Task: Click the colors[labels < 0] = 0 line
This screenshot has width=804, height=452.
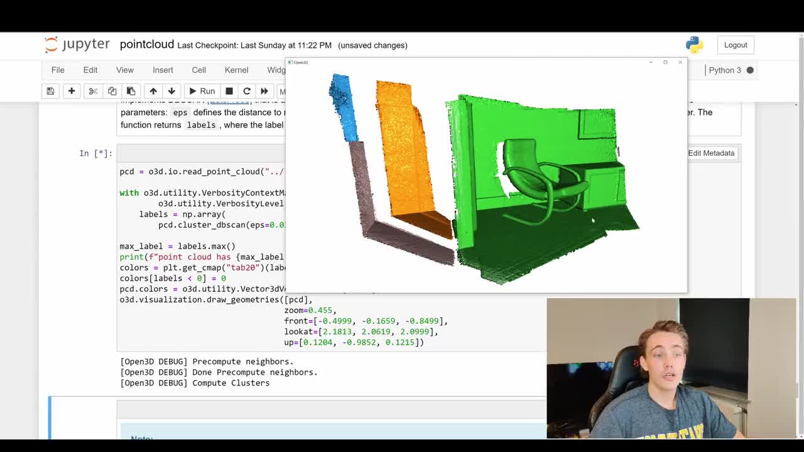Action: [x=173, y=278]
